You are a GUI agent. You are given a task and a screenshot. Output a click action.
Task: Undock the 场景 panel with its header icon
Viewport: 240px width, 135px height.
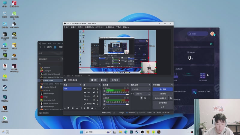tap(80, 85)
